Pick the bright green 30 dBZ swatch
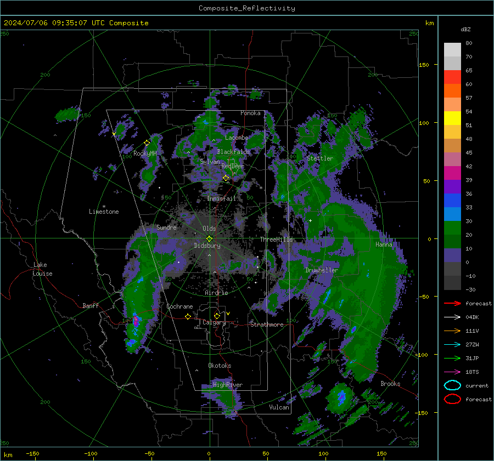The image size is (494, 461). click(x=452, y=227)
